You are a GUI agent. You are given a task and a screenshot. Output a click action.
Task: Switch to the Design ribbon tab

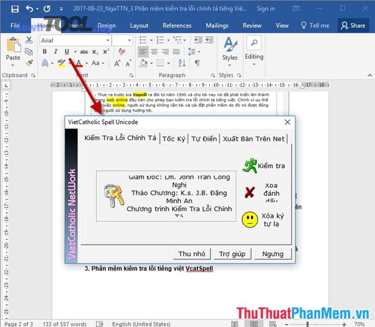pyautogui.click(x=106, y=25)
